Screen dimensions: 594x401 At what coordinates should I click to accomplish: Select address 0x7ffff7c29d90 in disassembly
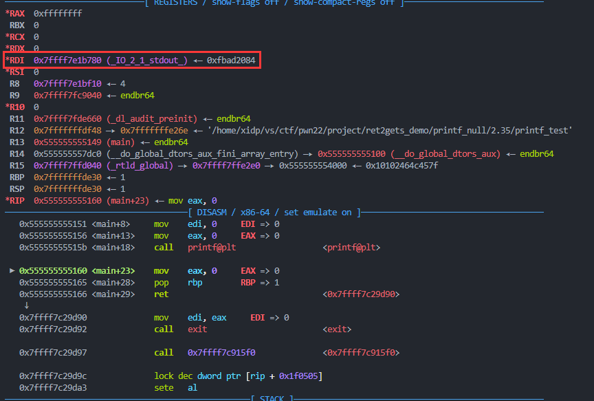(53, 318)
